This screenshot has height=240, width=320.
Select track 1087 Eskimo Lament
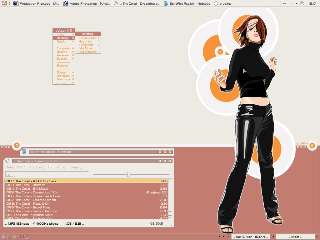(x=87, y=200)
